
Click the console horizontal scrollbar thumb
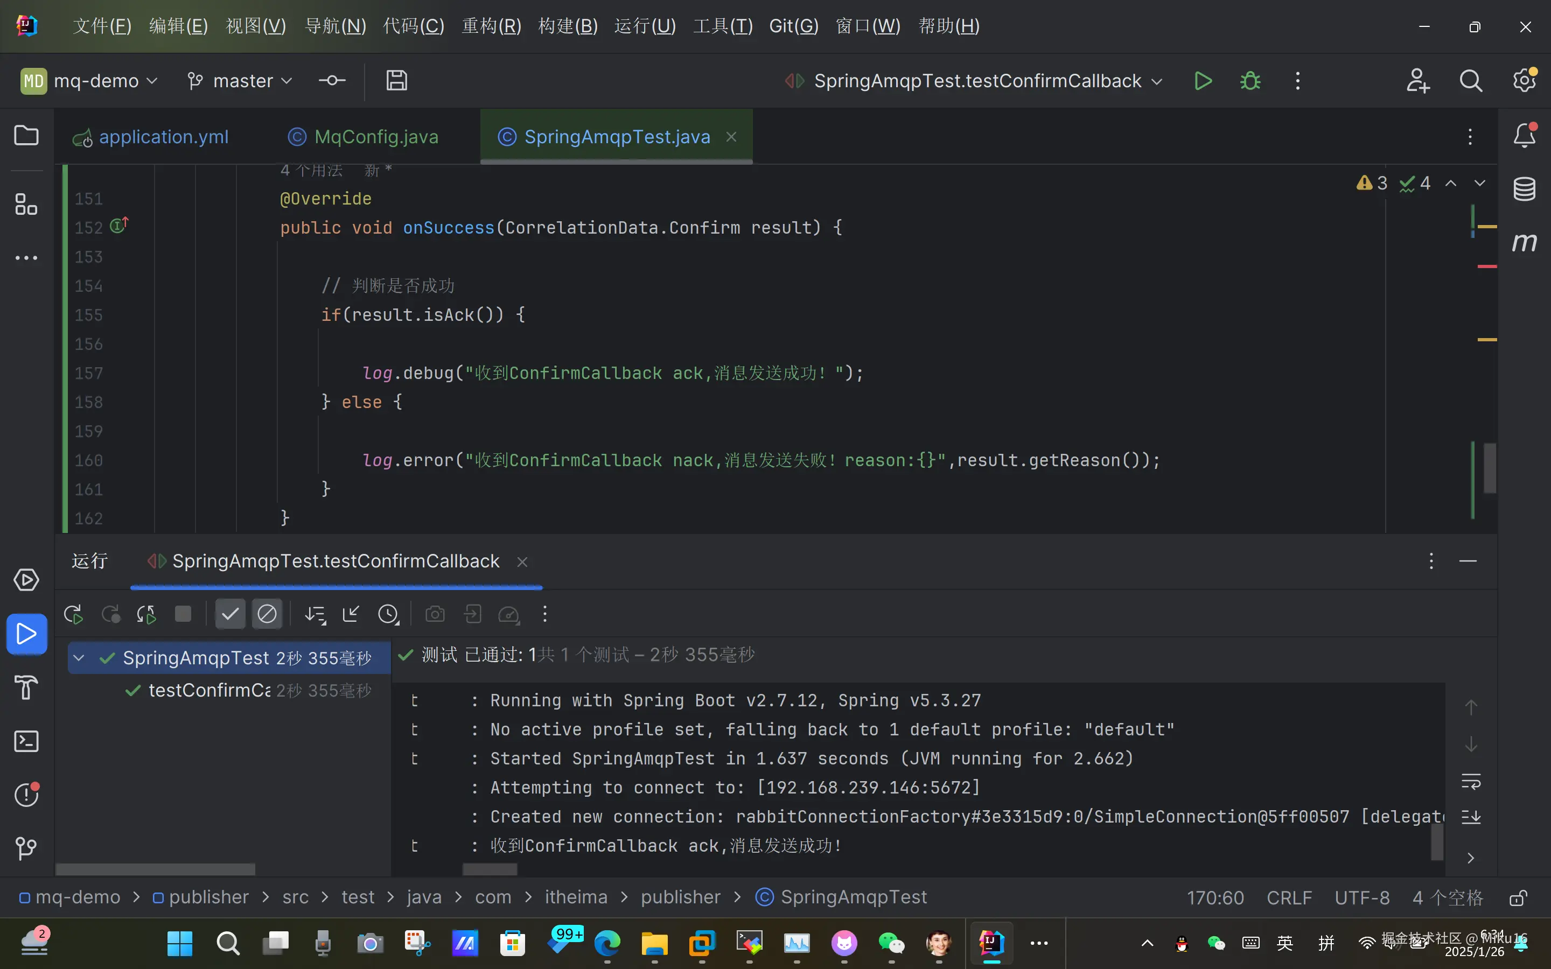point(490,869)
